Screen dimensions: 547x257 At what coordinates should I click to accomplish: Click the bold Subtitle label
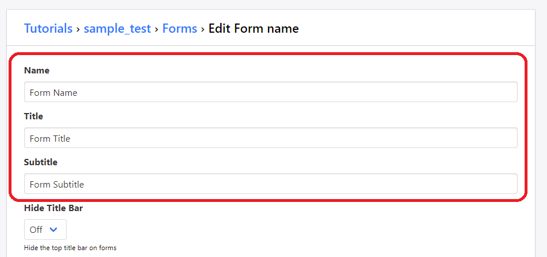tap(41, 162)
